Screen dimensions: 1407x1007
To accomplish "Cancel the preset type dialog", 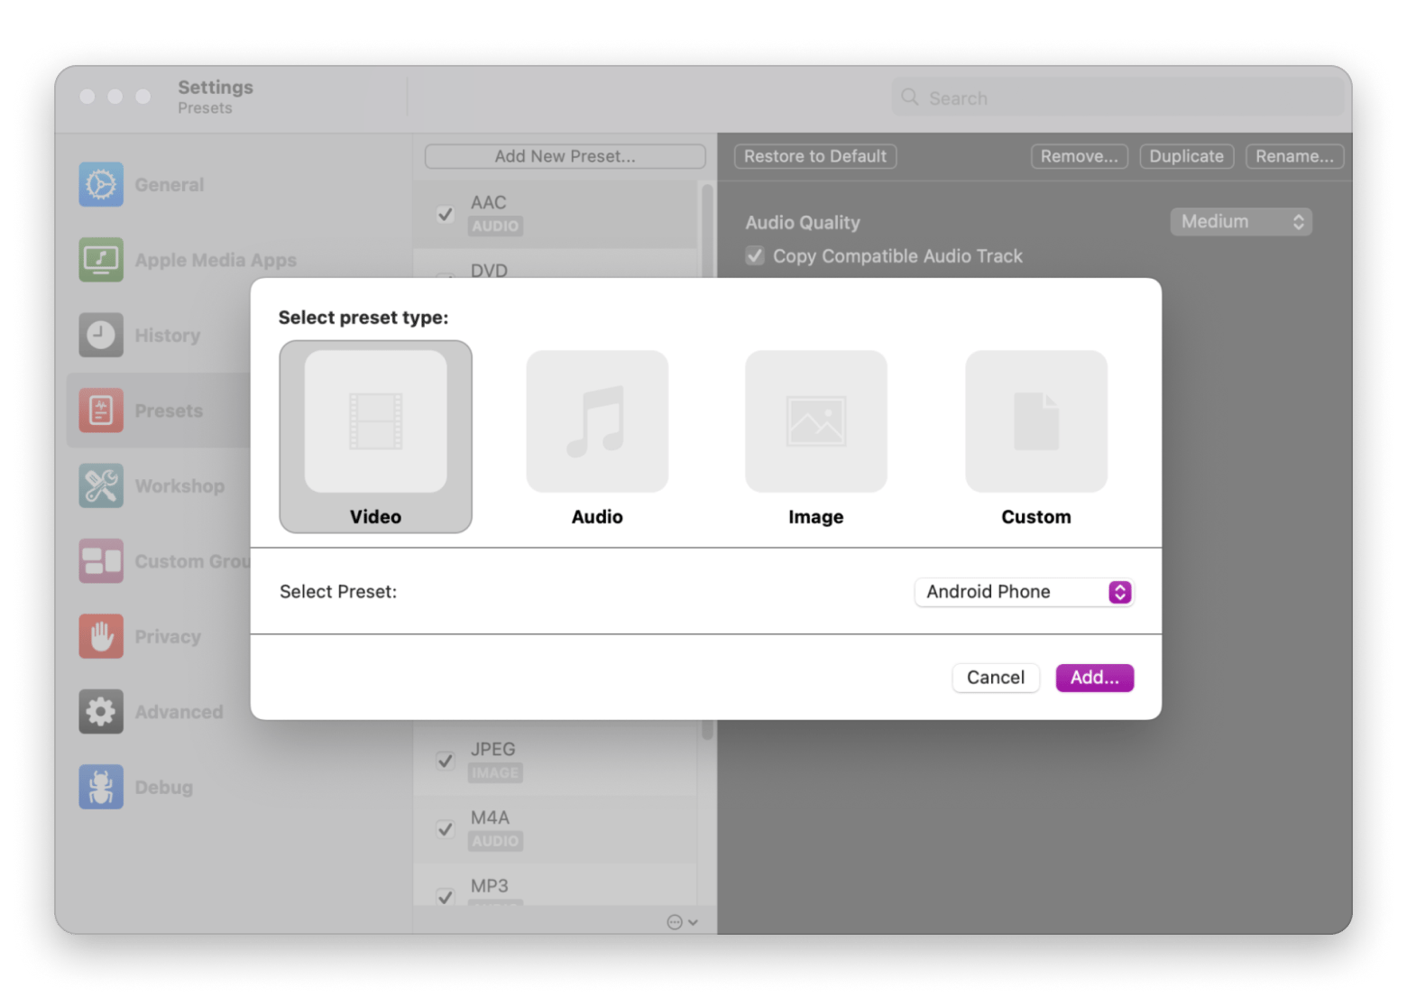I will click(995, 678).
